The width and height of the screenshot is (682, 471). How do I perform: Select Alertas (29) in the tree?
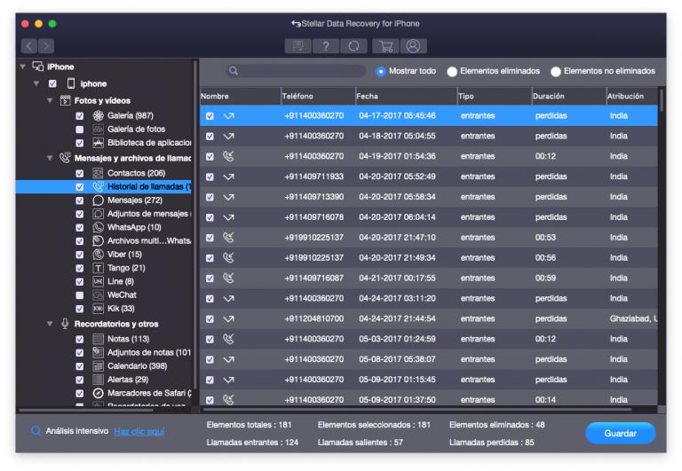128,380
